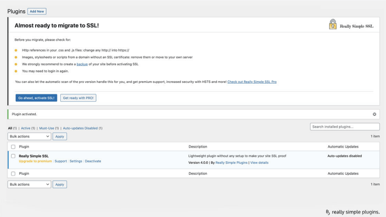Check the Really Simple SSL plugin checkbox
The image size is (386, 217).
(x=13, y=156)
